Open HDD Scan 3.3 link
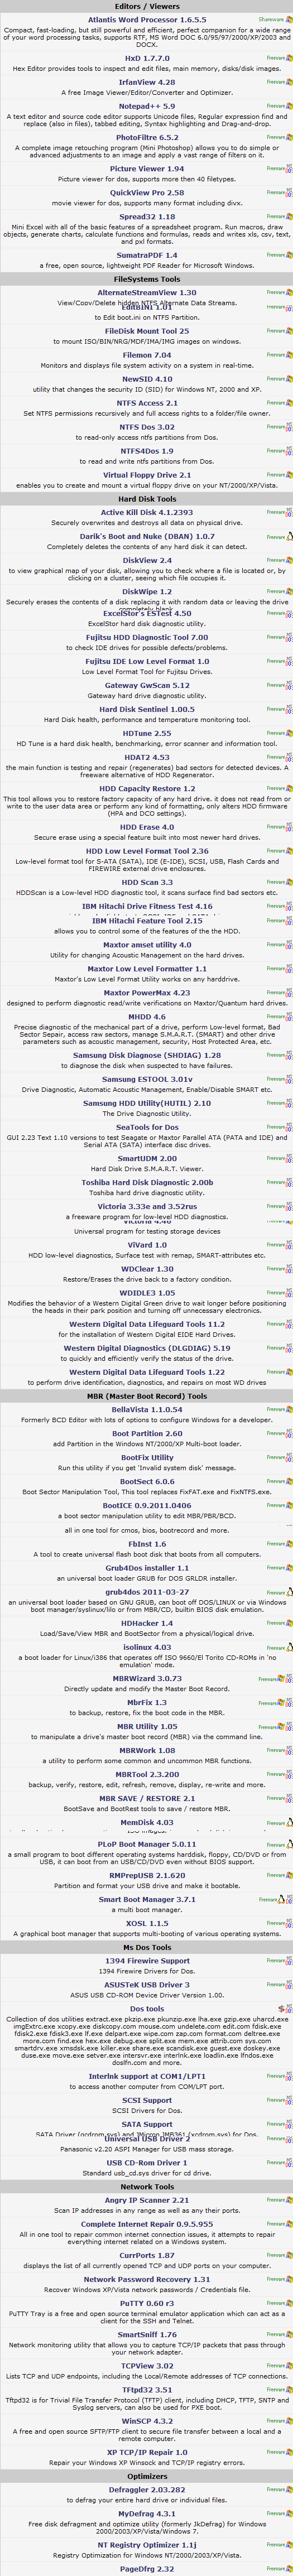The height and width of the screenshot is (2576, 293). pos(146,882)
